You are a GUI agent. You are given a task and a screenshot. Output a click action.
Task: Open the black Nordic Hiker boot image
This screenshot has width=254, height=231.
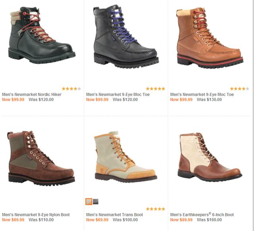coord(42,35)
